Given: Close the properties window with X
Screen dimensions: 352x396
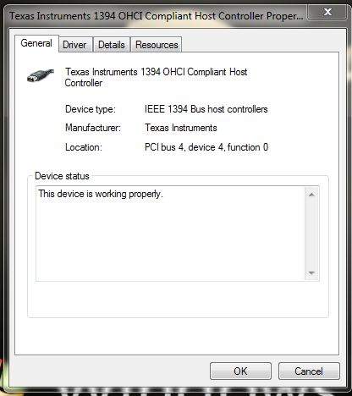Looking at the screenshot, I should [x=327, y=12].
